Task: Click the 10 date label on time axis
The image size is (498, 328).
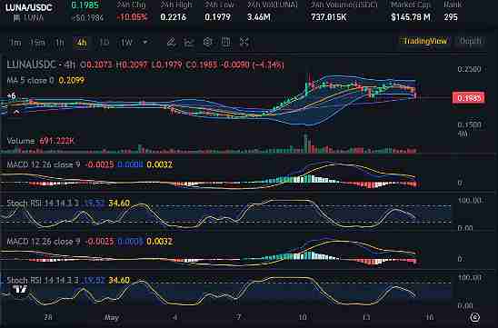Action: tap(303, 317)
